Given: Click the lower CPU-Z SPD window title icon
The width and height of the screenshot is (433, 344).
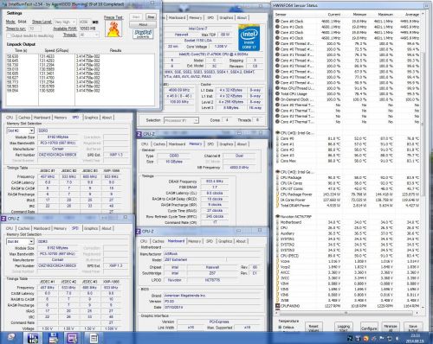Looking at the screenshot, I should (3, 219).
